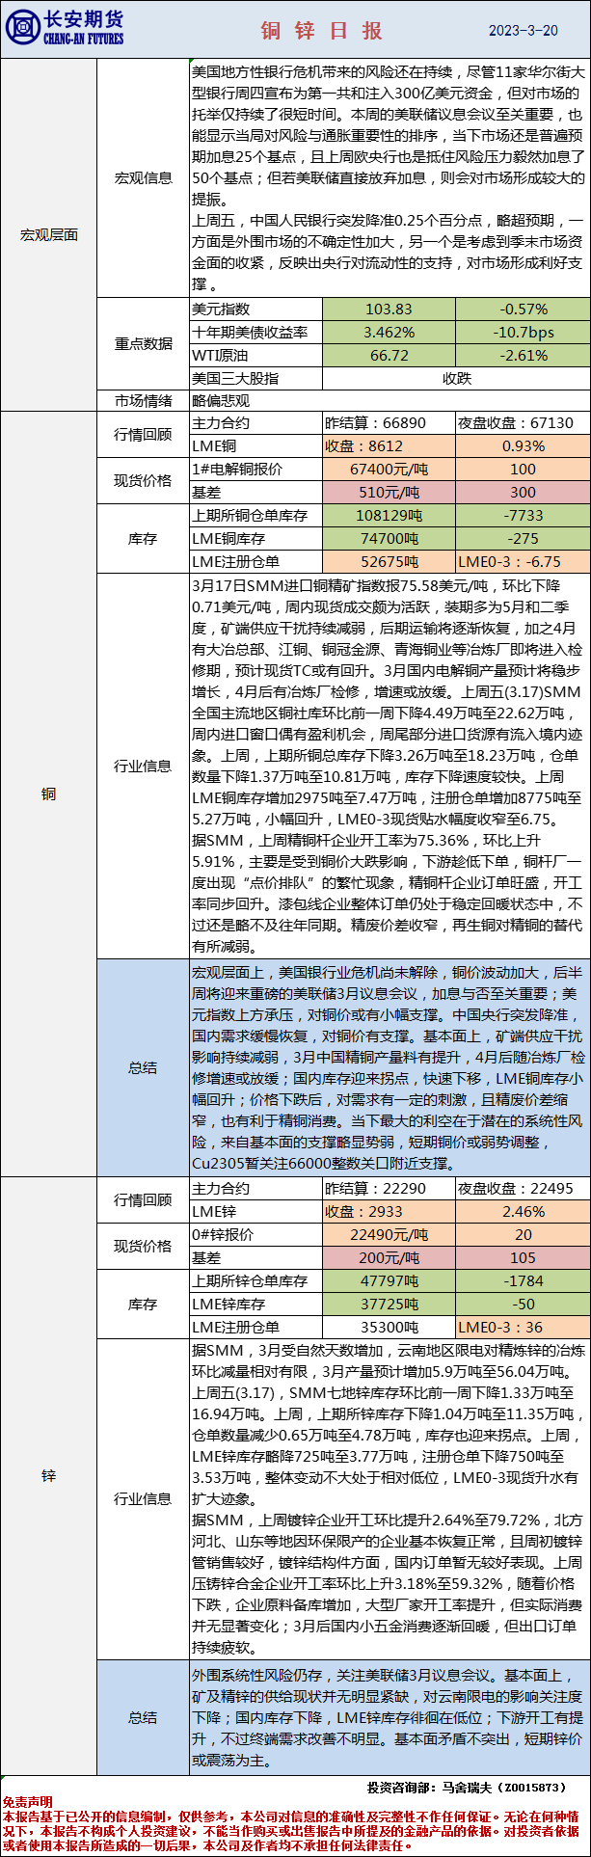Click the 47797吨 inventory cell
The image size is (591, 1857).
pos(389,1281)
